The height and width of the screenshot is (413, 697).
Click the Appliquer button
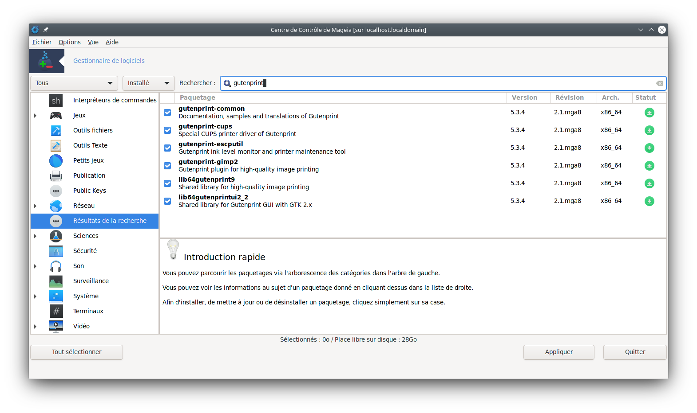coord(559,352)
